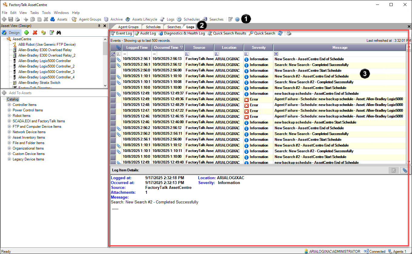Open Searches from the main toolbar
Viewport: 412px width, 254px height.
click(213, 19)
